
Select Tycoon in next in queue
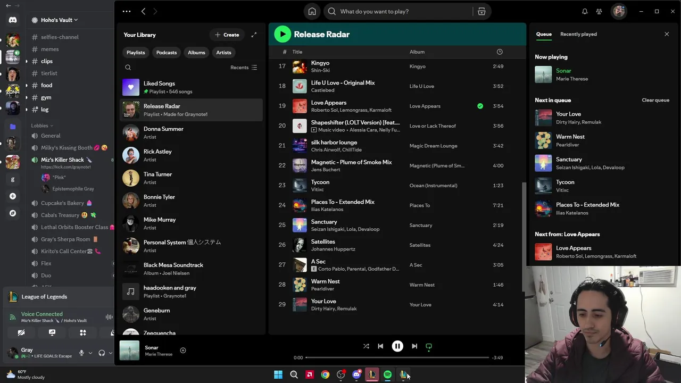pos(602,186)
